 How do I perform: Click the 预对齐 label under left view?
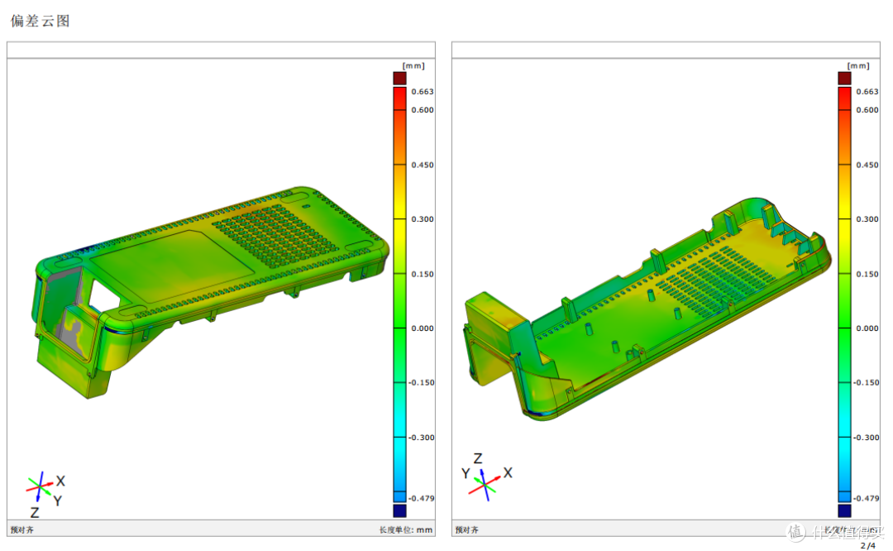(x=22, y=530)
